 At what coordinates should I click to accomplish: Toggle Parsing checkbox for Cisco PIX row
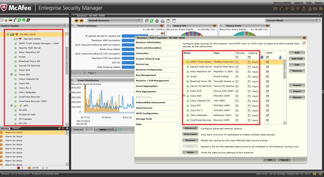point(237,106)
